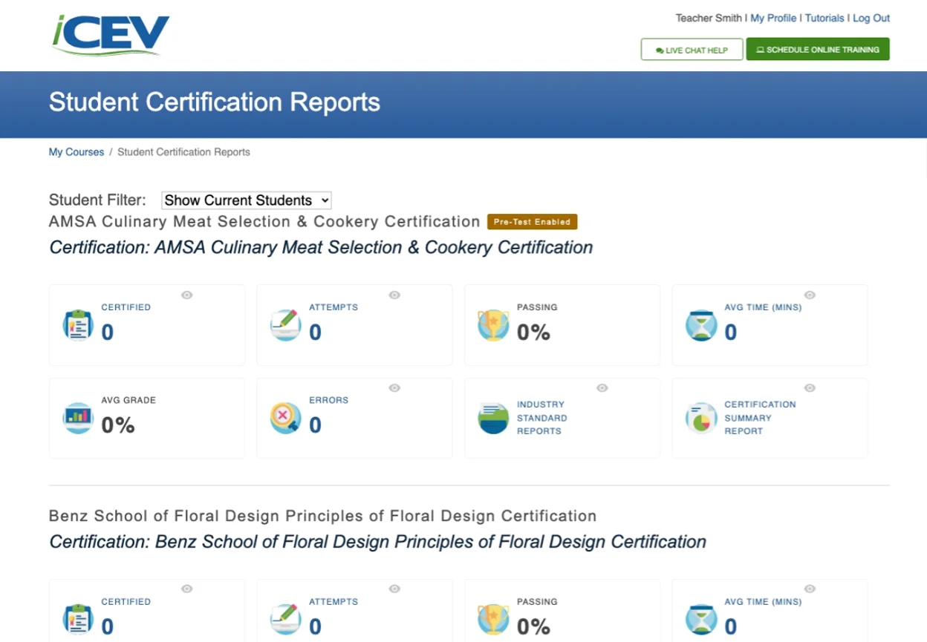The height and width of the screenshot is (642, 927).
Task: Click the Benz Passing label
Action: 537,602
